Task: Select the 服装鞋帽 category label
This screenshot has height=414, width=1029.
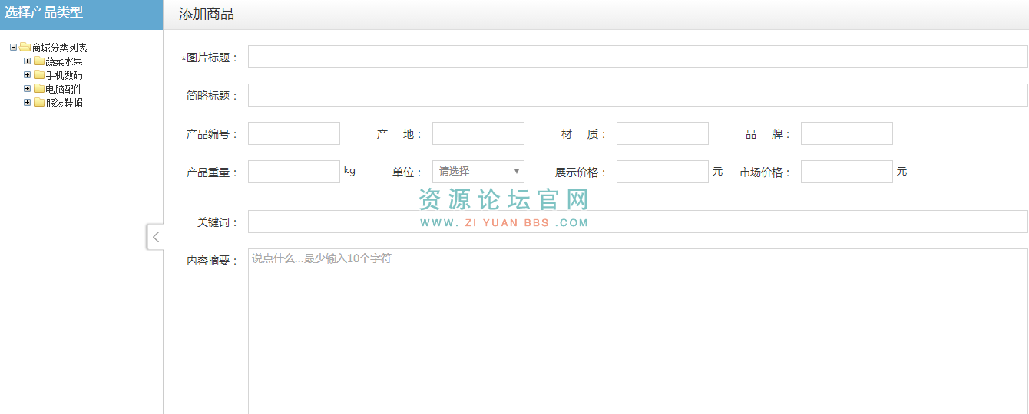Action: pyautogui.click(x=65, y=103)
